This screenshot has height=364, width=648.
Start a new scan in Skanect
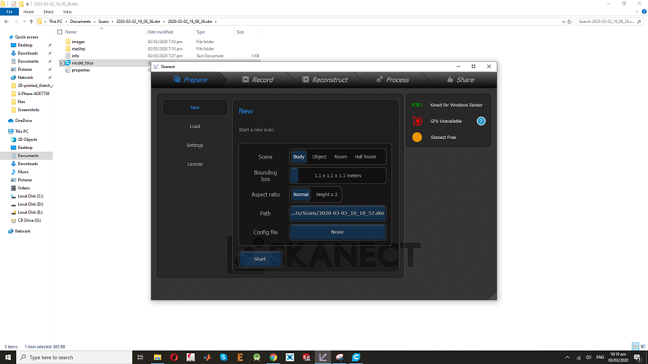coord(261,259)
